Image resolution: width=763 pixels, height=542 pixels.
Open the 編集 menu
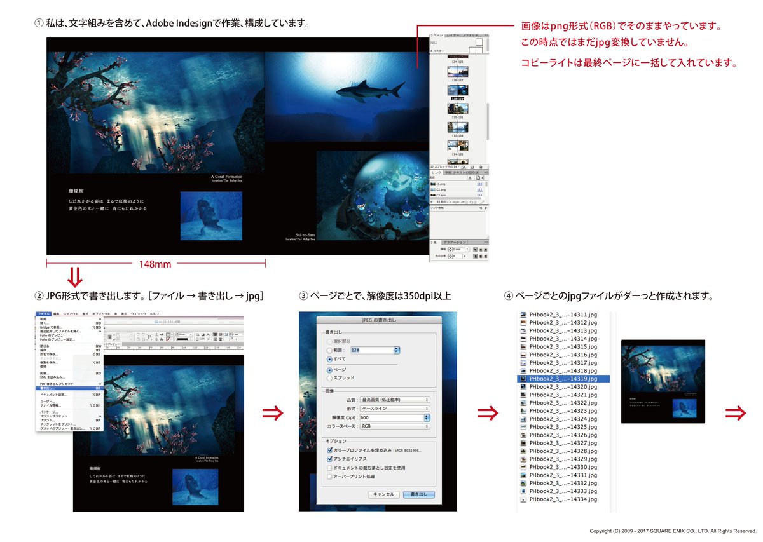coord(57,314)
